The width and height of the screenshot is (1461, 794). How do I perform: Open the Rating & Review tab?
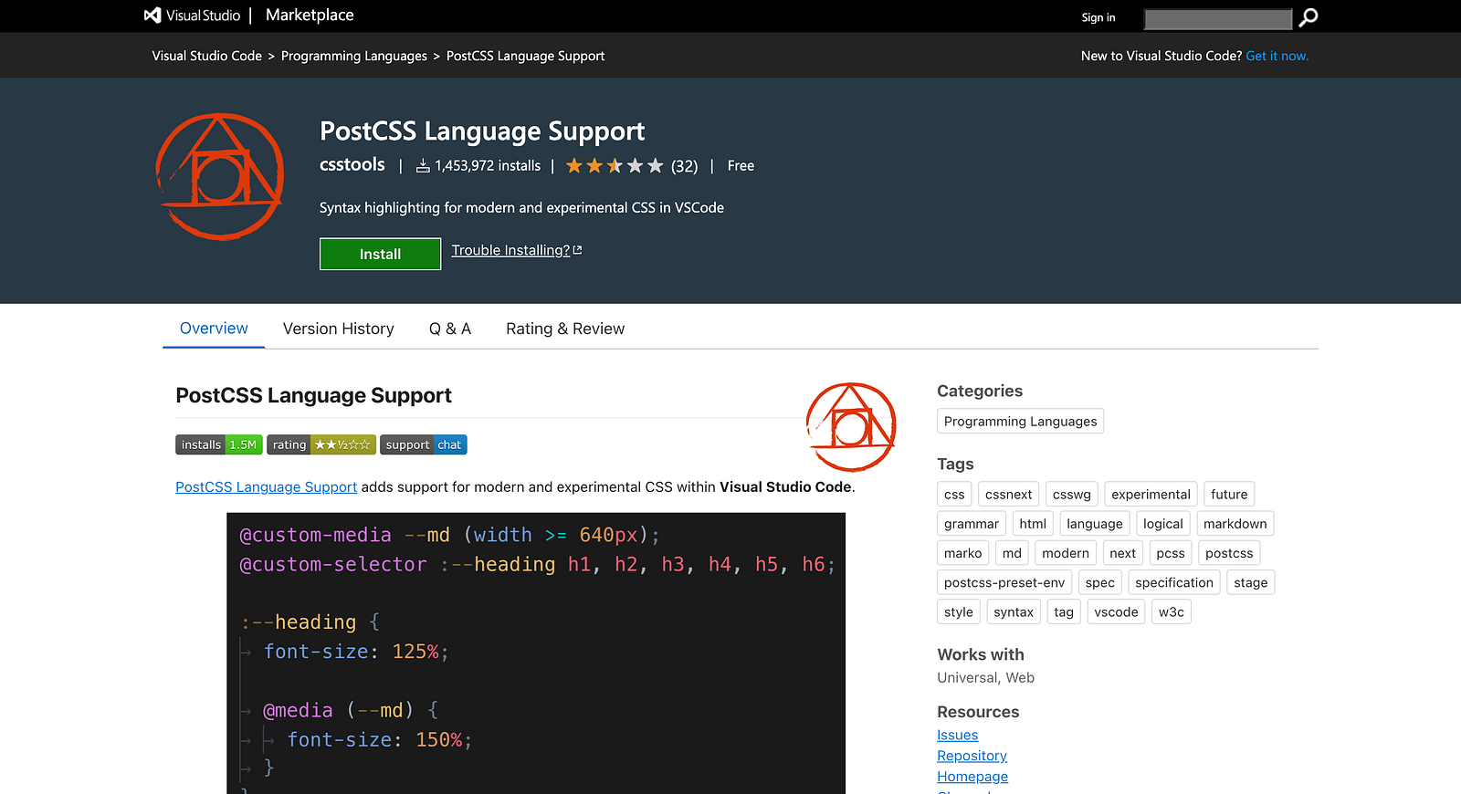pos(565,329)
